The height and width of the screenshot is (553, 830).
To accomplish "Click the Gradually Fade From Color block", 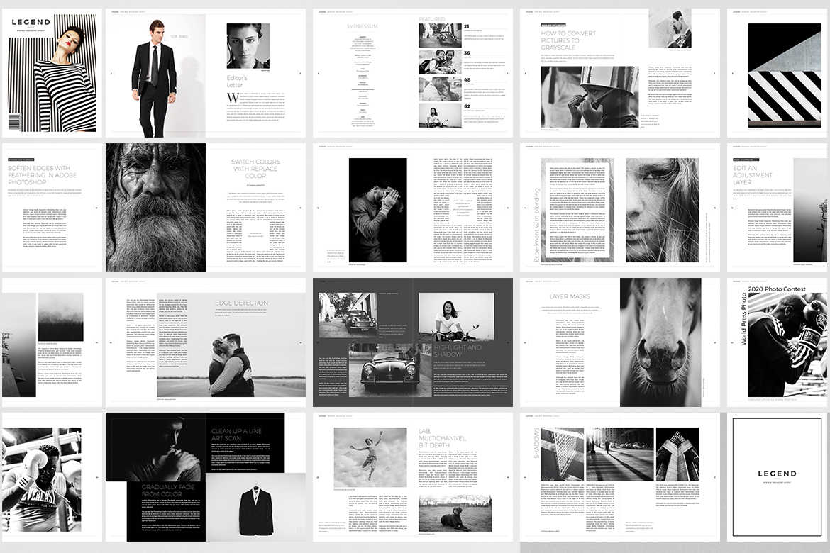I will [166, 511].
